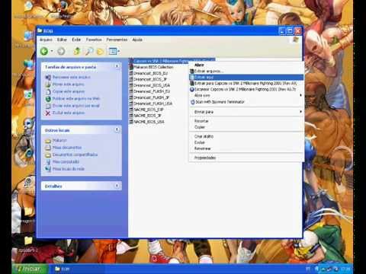Click Excluir este arquivo link

click(69, 113)
